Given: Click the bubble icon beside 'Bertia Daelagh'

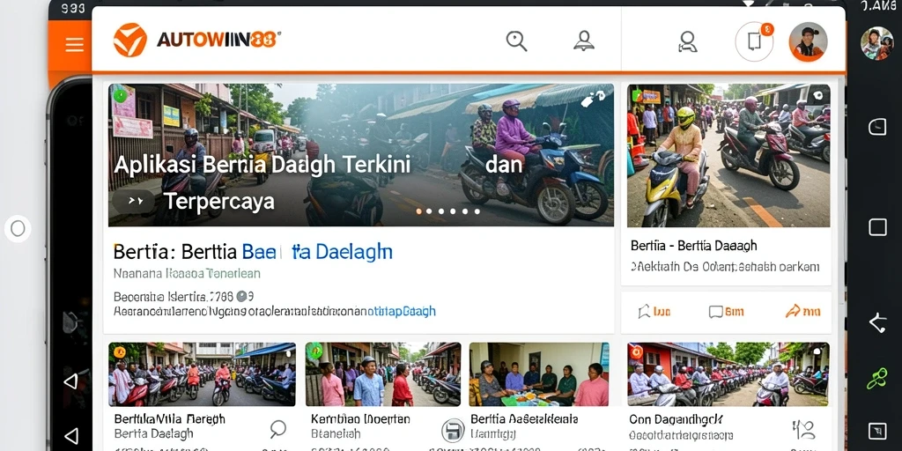Looking at the screenshot, I should [277, 428].
